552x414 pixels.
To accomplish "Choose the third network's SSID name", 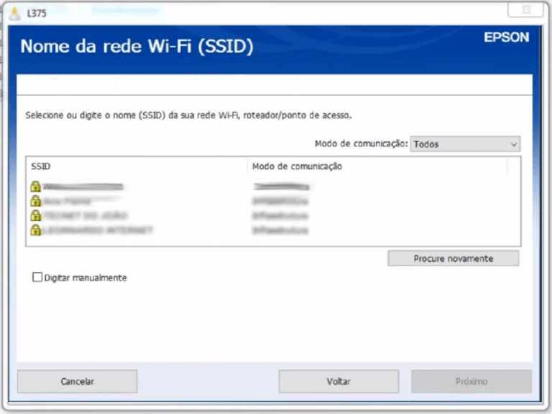I will tap(85, 216).
